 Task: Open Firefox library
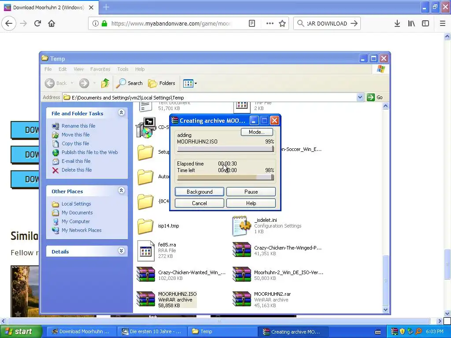411,23
